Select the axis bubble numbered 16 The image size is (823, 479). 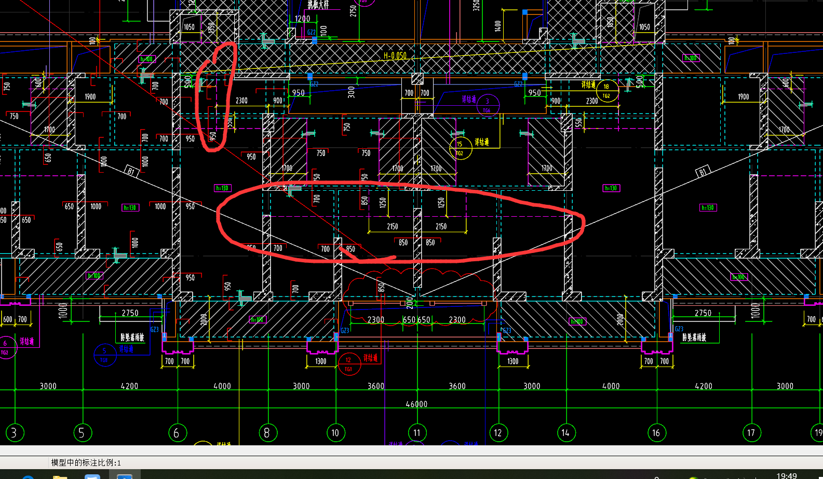pos(656,432)
